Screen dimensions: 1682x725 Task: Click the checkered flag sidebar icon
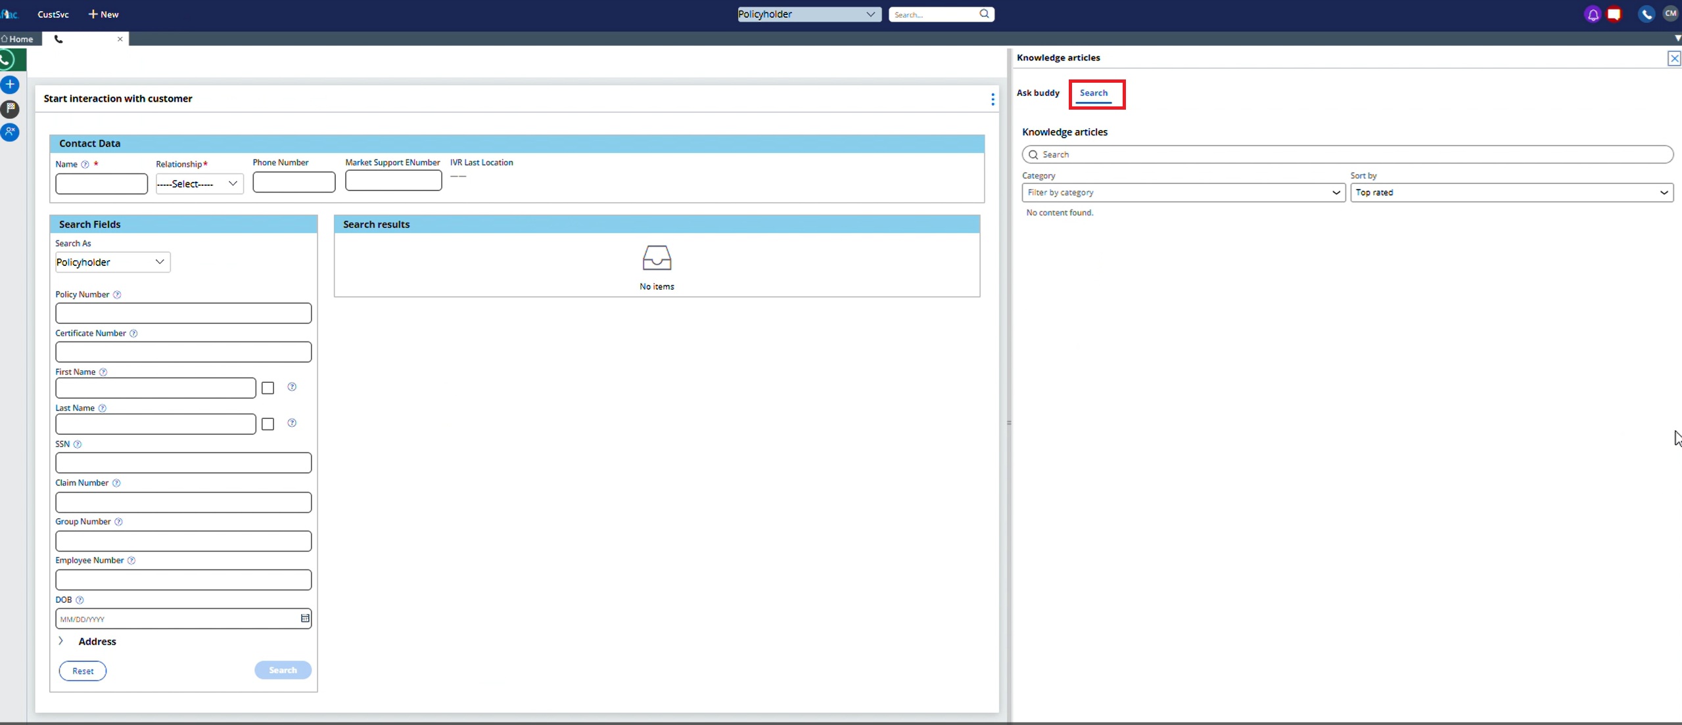tap(10, 108)
